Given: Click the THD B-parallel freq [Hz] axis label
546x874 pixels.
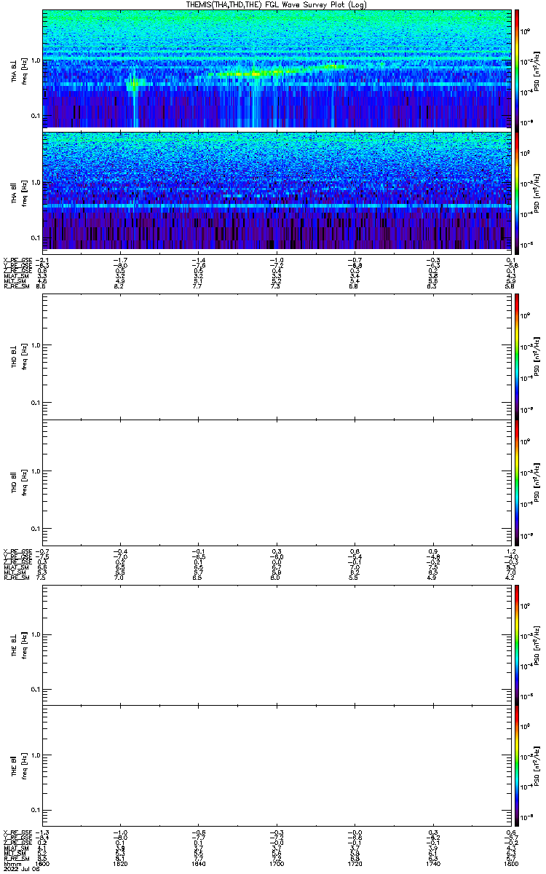Looking at the screenshot, I should point(25,481).
